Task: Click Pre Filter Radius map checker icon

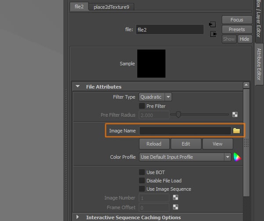Action: point(235,115)
